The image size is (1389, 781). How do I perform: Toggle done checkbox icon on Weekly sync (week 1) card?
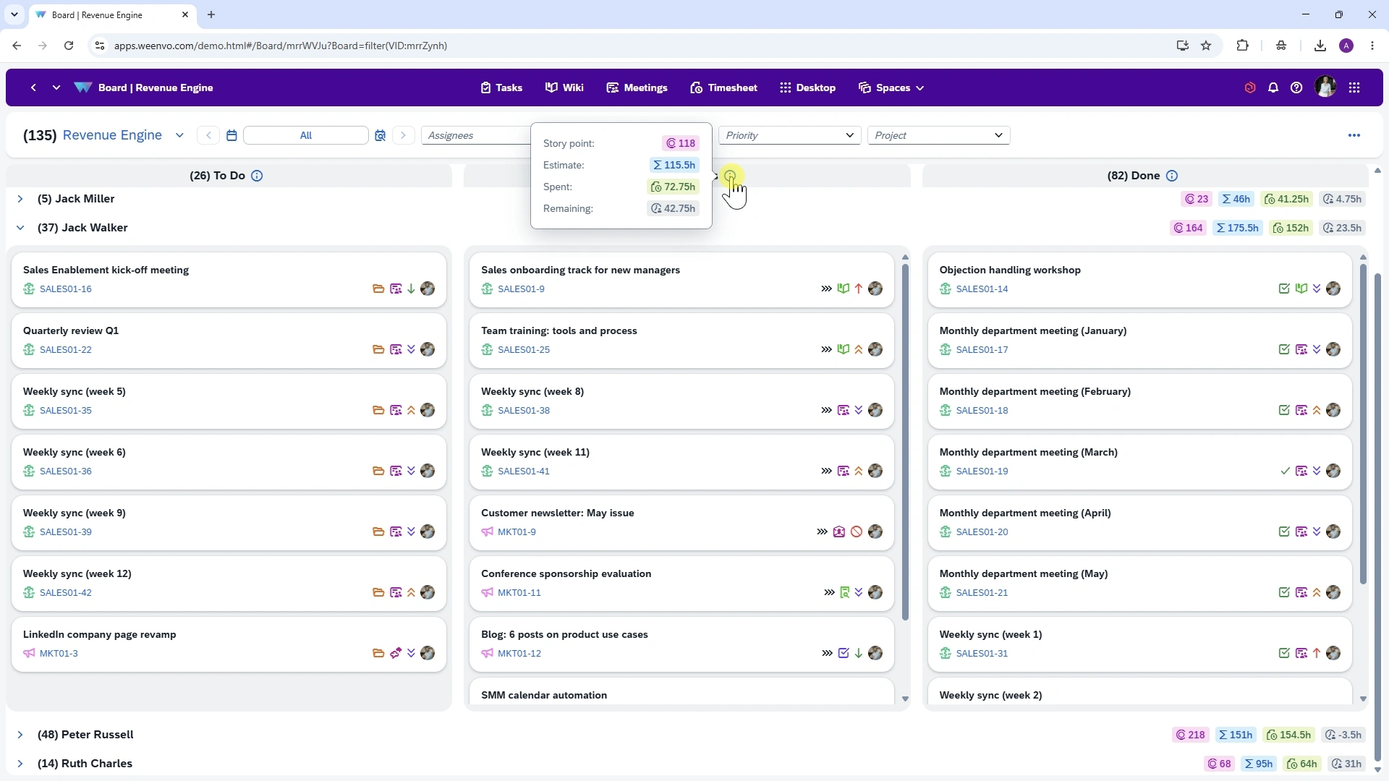tap(1284, 653)
